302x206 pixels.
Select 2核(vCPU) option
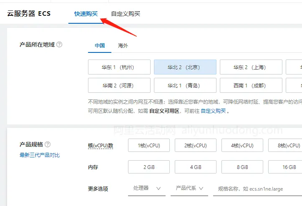[x=196, y=146]
